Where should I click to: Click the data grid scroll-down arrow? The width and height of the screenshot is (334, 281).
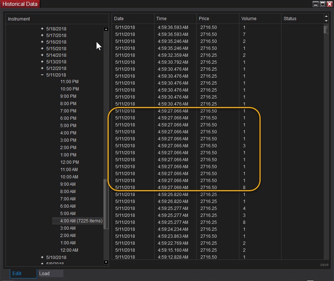pos(326,21)
